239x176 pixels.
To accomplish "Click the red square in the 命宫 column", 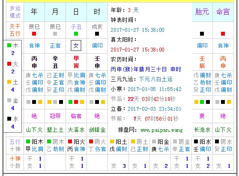I will pos(223,33).
